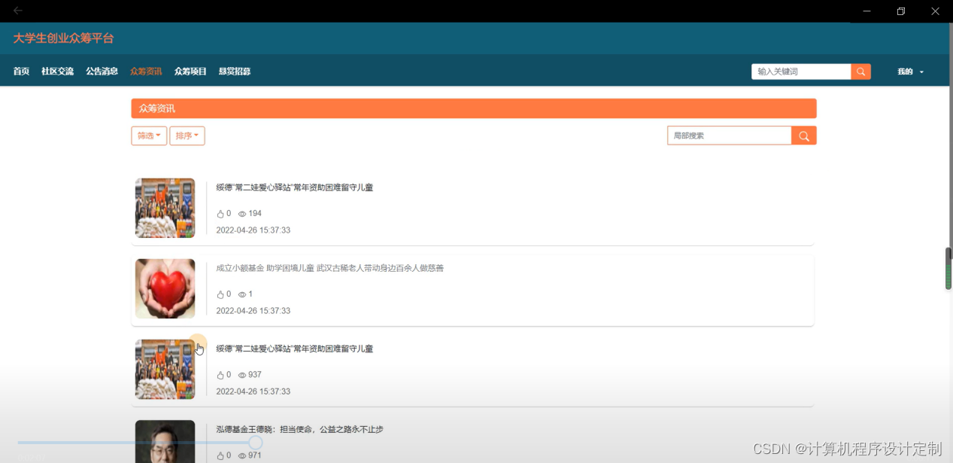Image resolution: width=953 pixels, height=463 pixels.
Task: Click the 众筹资讯 orange section header
Action: (x=474, y=108)
